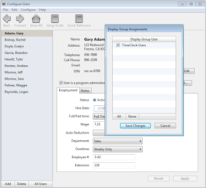Open the Edit menu

(14, 10)
